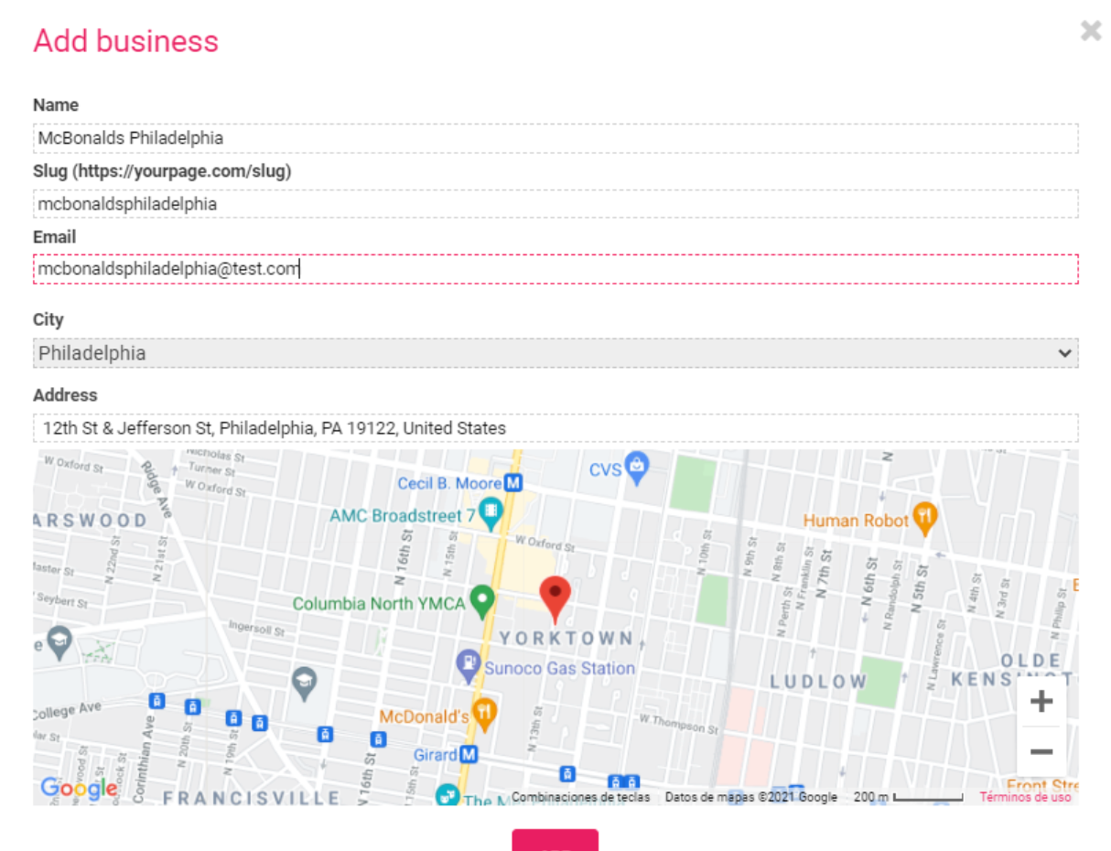Open the Términos de uso link

click(1025, 797)
